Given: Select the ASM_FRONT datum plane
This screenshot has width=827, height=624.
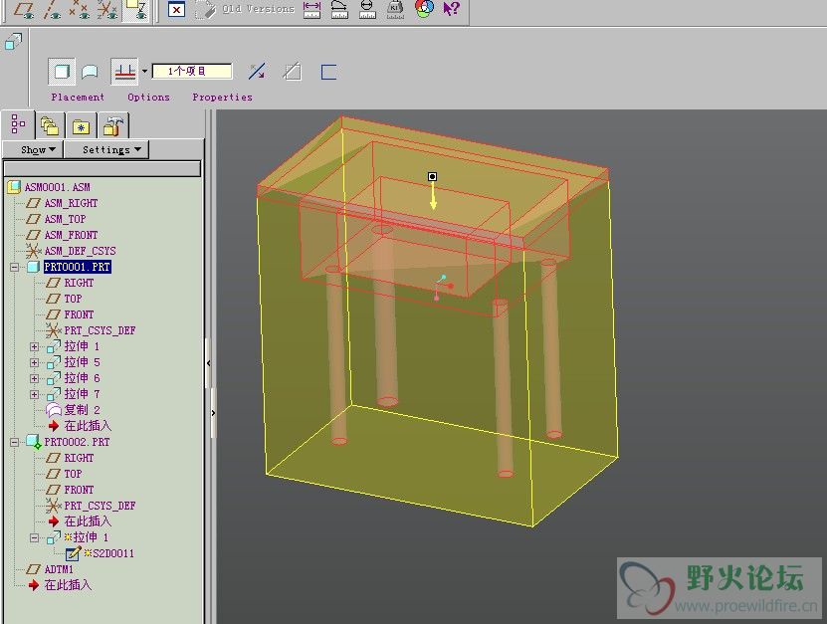Looking at the screenshot, I should (x=71, y=235).
